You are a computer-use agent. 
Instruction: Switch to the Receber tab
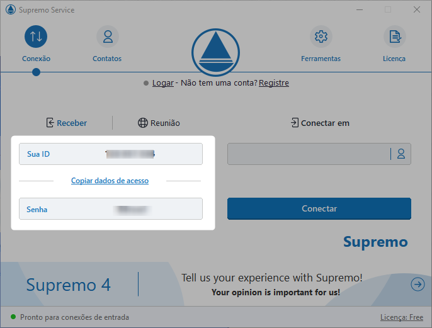[x=66, y=123]
